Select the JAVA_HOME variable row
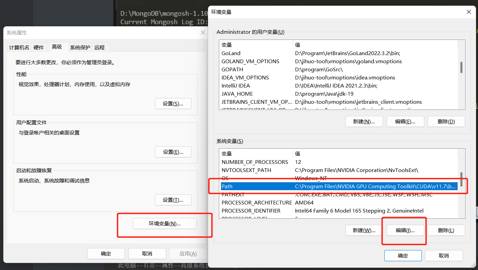 339,94
